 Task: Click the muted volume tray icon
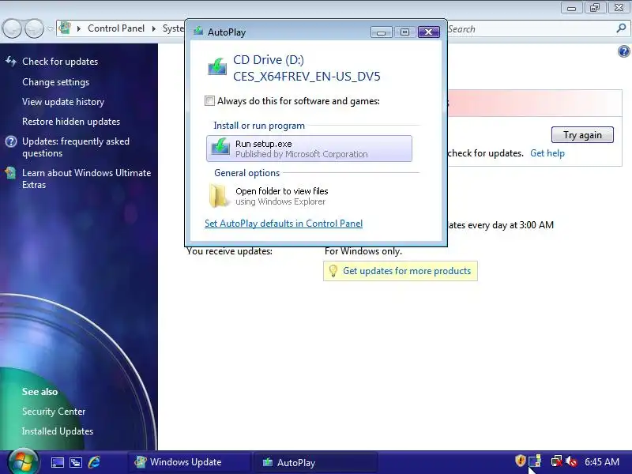[571, 461]
